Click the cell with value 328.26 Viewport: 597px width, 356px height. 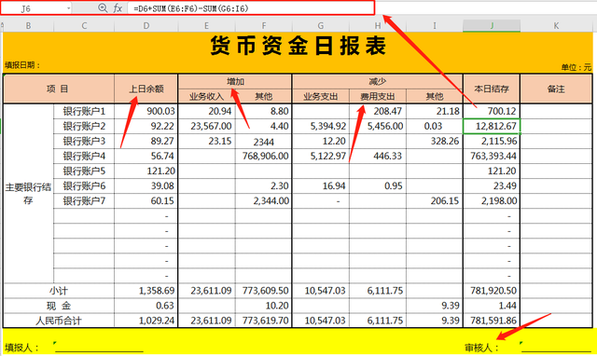(x=435, y=141)
